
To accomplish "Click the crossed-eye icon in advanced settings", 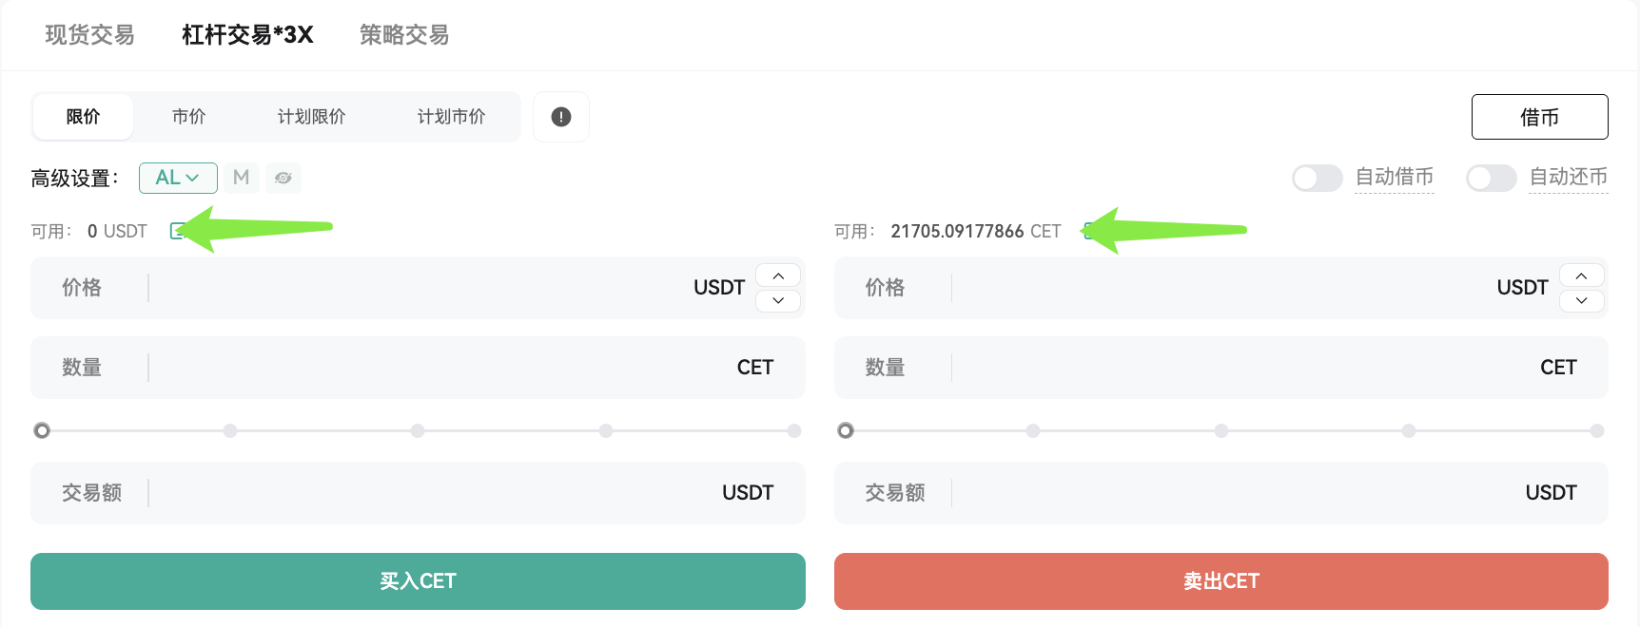I will [283, 178].
